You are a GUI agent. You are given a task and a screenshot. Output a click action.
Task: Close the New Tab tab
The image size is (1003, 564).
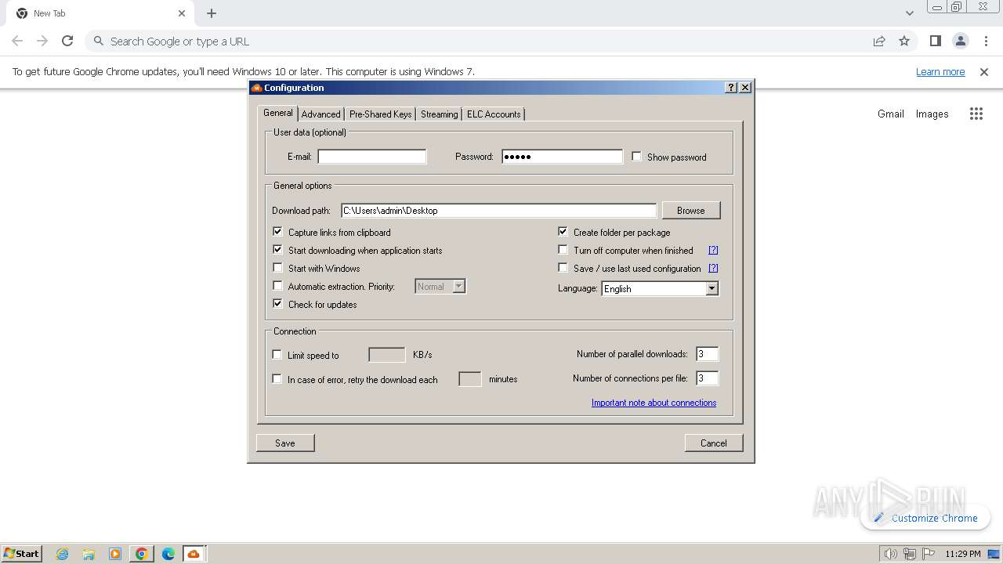182,13
